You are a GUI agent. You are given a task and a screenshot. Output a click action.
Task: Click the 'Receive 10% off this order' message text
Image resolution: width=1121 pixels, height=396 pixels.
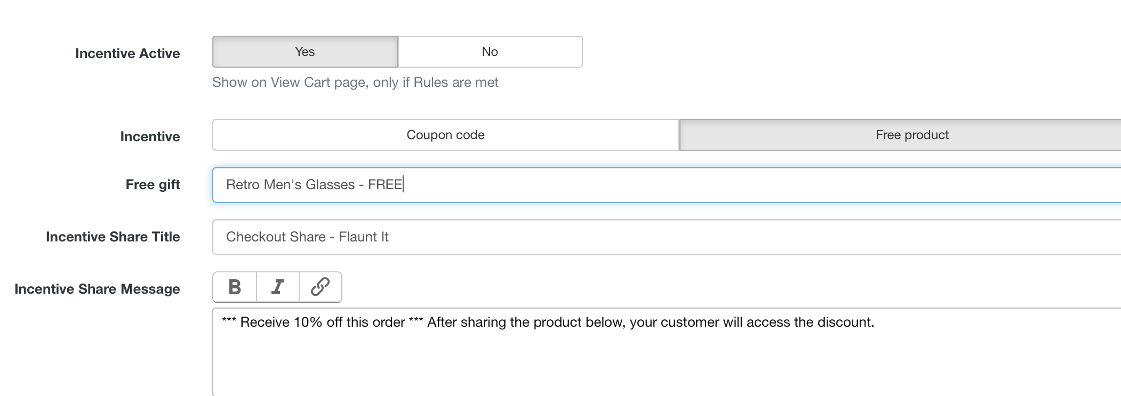pyautogui.click(x=323, y=322)
